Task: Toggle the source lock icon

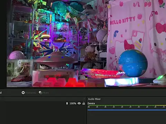Action: click(x=84, y=103)
